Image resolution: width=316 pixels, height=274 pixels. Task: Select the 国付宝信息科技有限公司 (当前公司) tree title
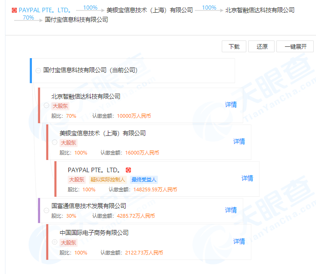tap(91, 70)
